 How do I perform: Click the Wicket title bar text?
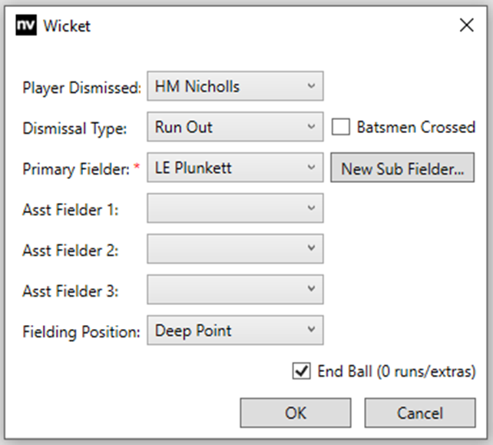click(x=67, y=26)
